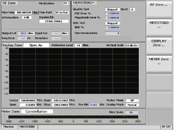Edit the Mon Freq 500.000000 field
This screenshot has height=130, width=174.
tap(23, 12)
